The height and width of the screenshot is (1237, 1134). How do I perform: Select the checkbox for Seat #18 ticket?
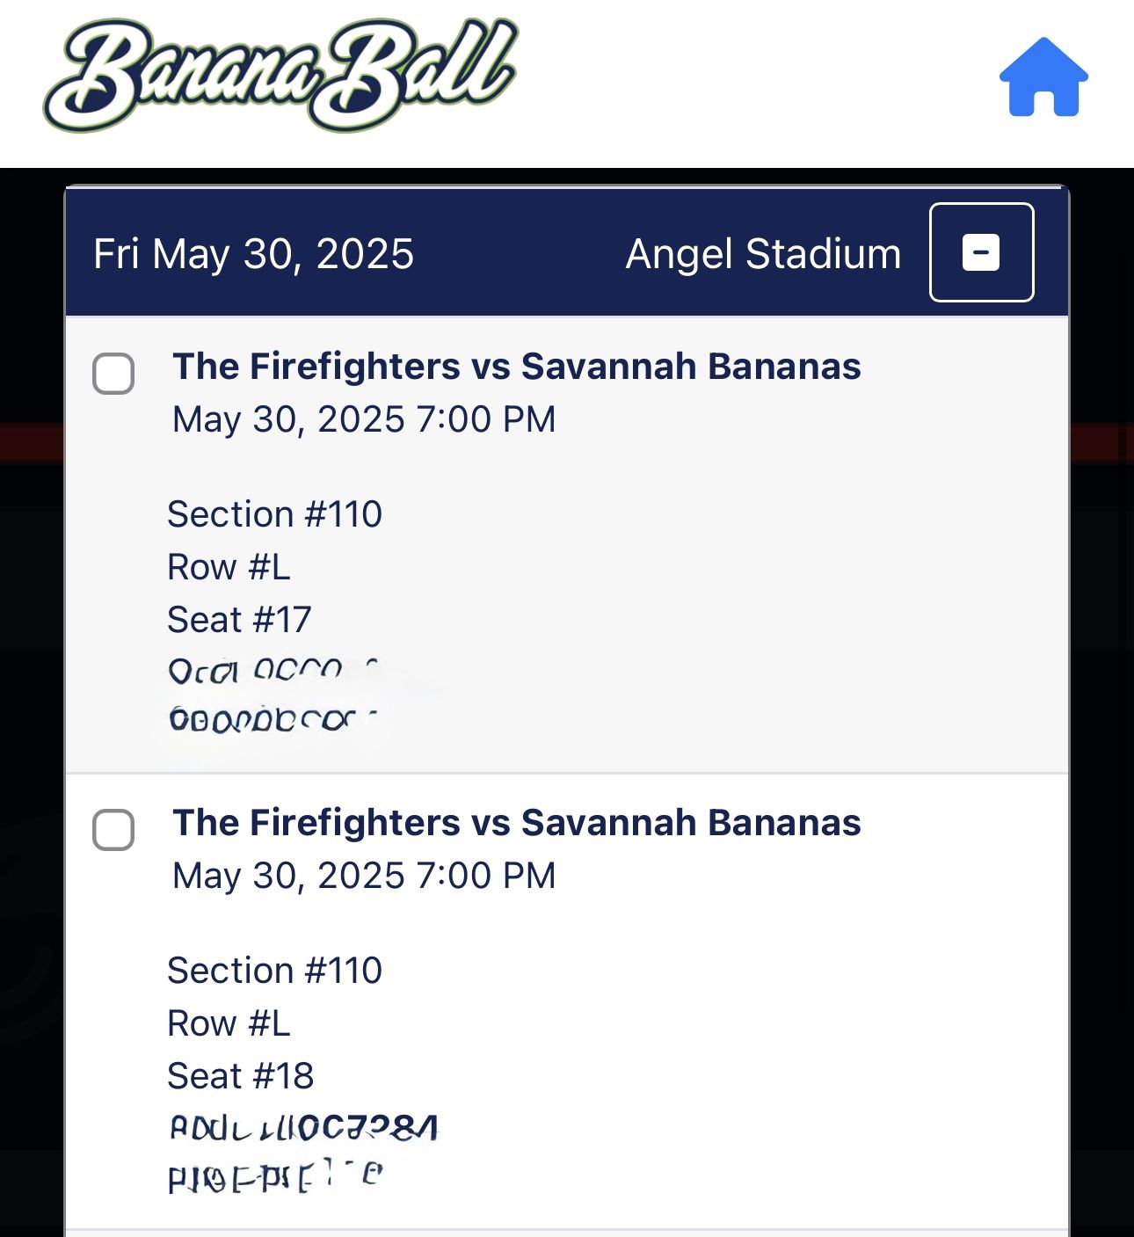click(x=113, y=830)
